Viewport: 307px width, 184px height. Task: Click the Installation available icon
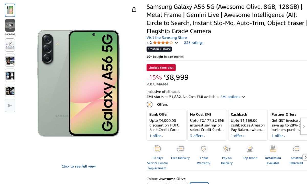273,149
